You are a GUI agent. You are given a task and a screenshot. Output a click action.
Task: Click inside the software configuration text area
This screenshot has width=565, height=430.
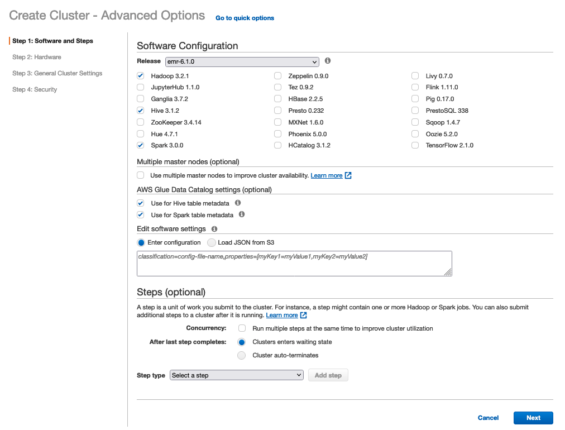point(294,264)
